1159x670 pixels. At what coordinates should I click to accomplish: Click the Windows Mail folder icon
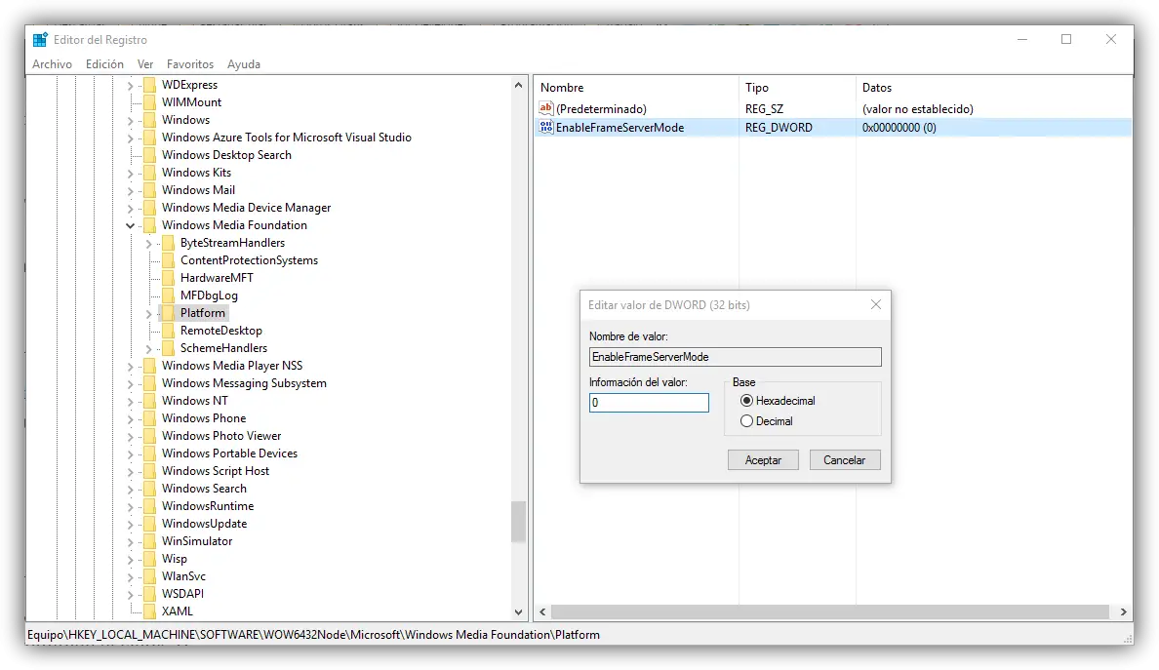pyautogui.click(x=150, y=190)
